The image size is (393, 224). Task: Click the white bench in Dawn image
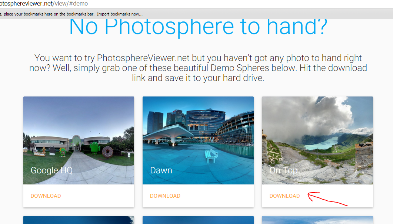211,156
